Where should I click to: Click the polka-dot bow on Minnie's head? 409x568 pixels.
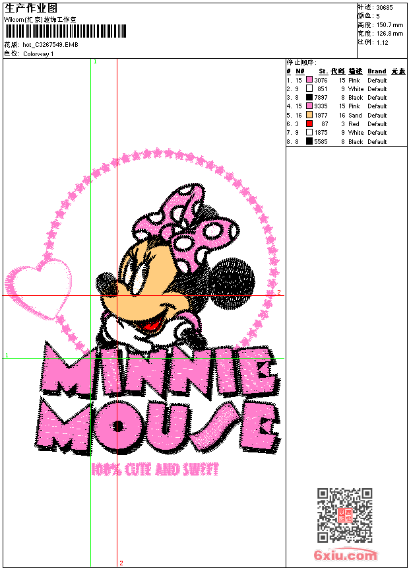185,229
